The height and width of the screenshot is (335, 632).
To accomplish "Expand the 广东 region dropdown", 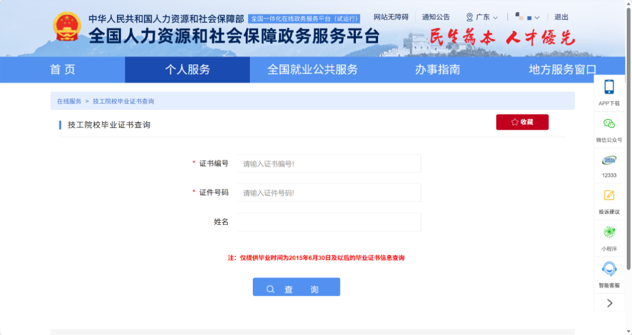I will pyautogui.click(x=495, y=18).
